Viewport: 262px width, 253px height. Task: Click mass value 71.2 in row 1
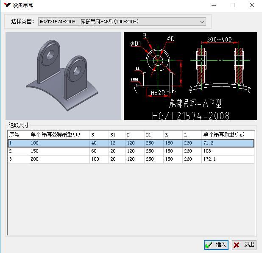coord(208,143)
